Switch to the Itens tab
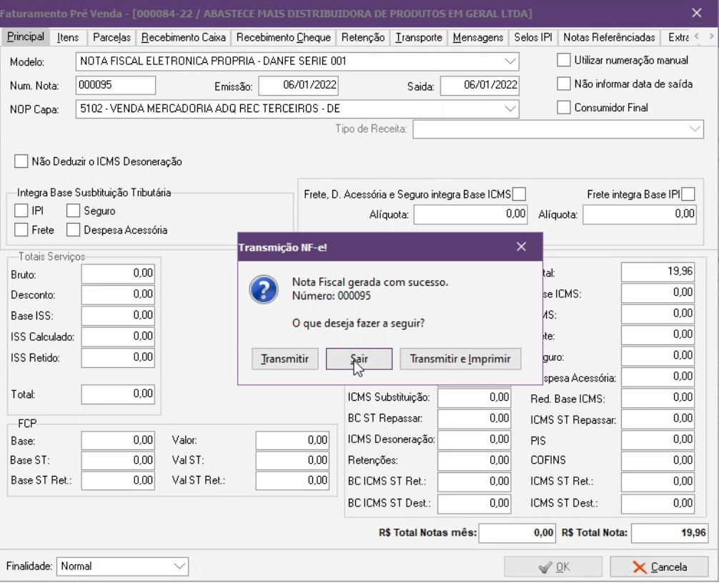The image size is (719, 583). [x=68, y=37]
